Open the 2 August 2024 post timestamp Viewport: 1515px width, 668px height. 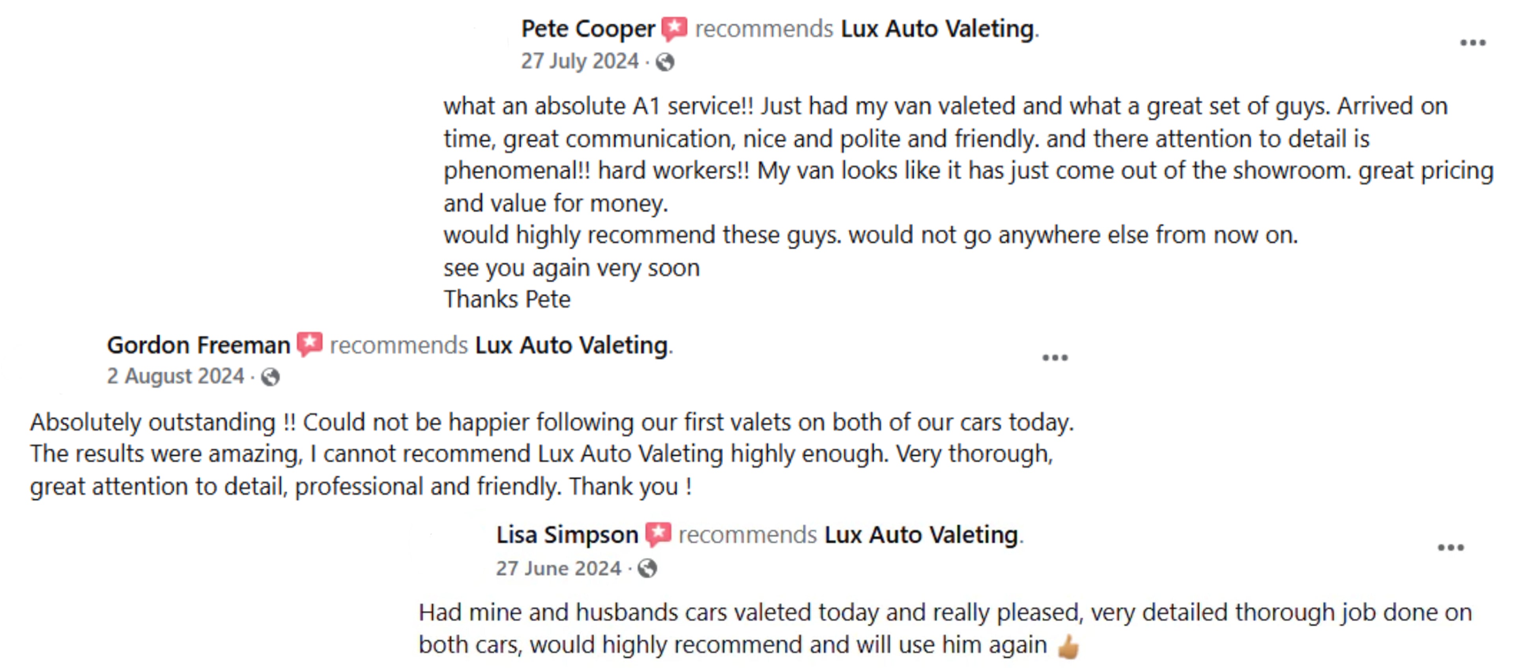tap(175, 376)
